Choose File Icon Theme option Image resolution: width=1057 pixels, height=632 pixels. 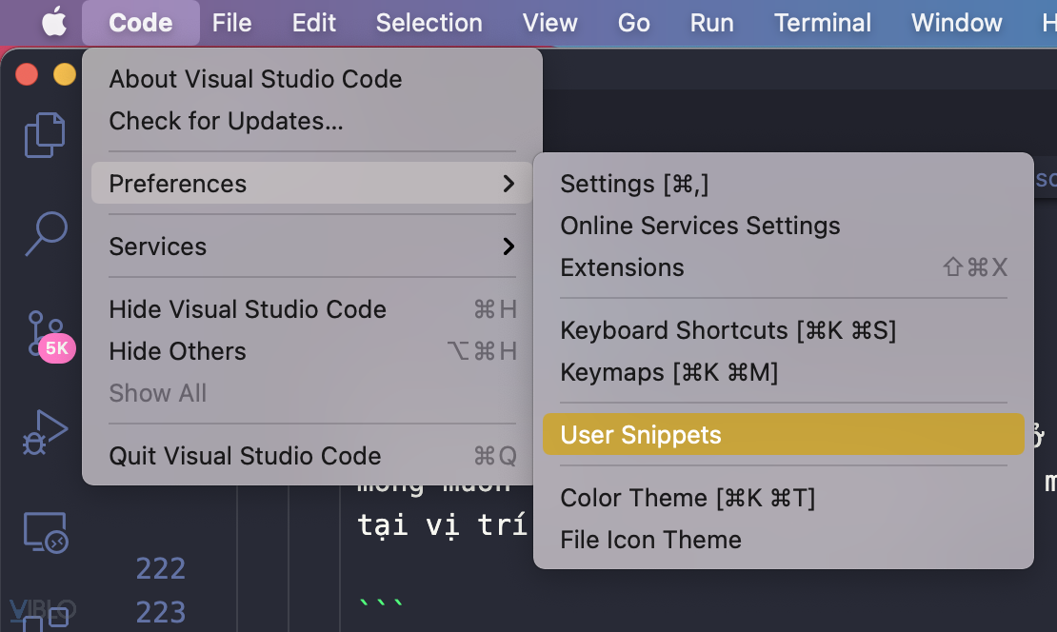pos(650,540)
